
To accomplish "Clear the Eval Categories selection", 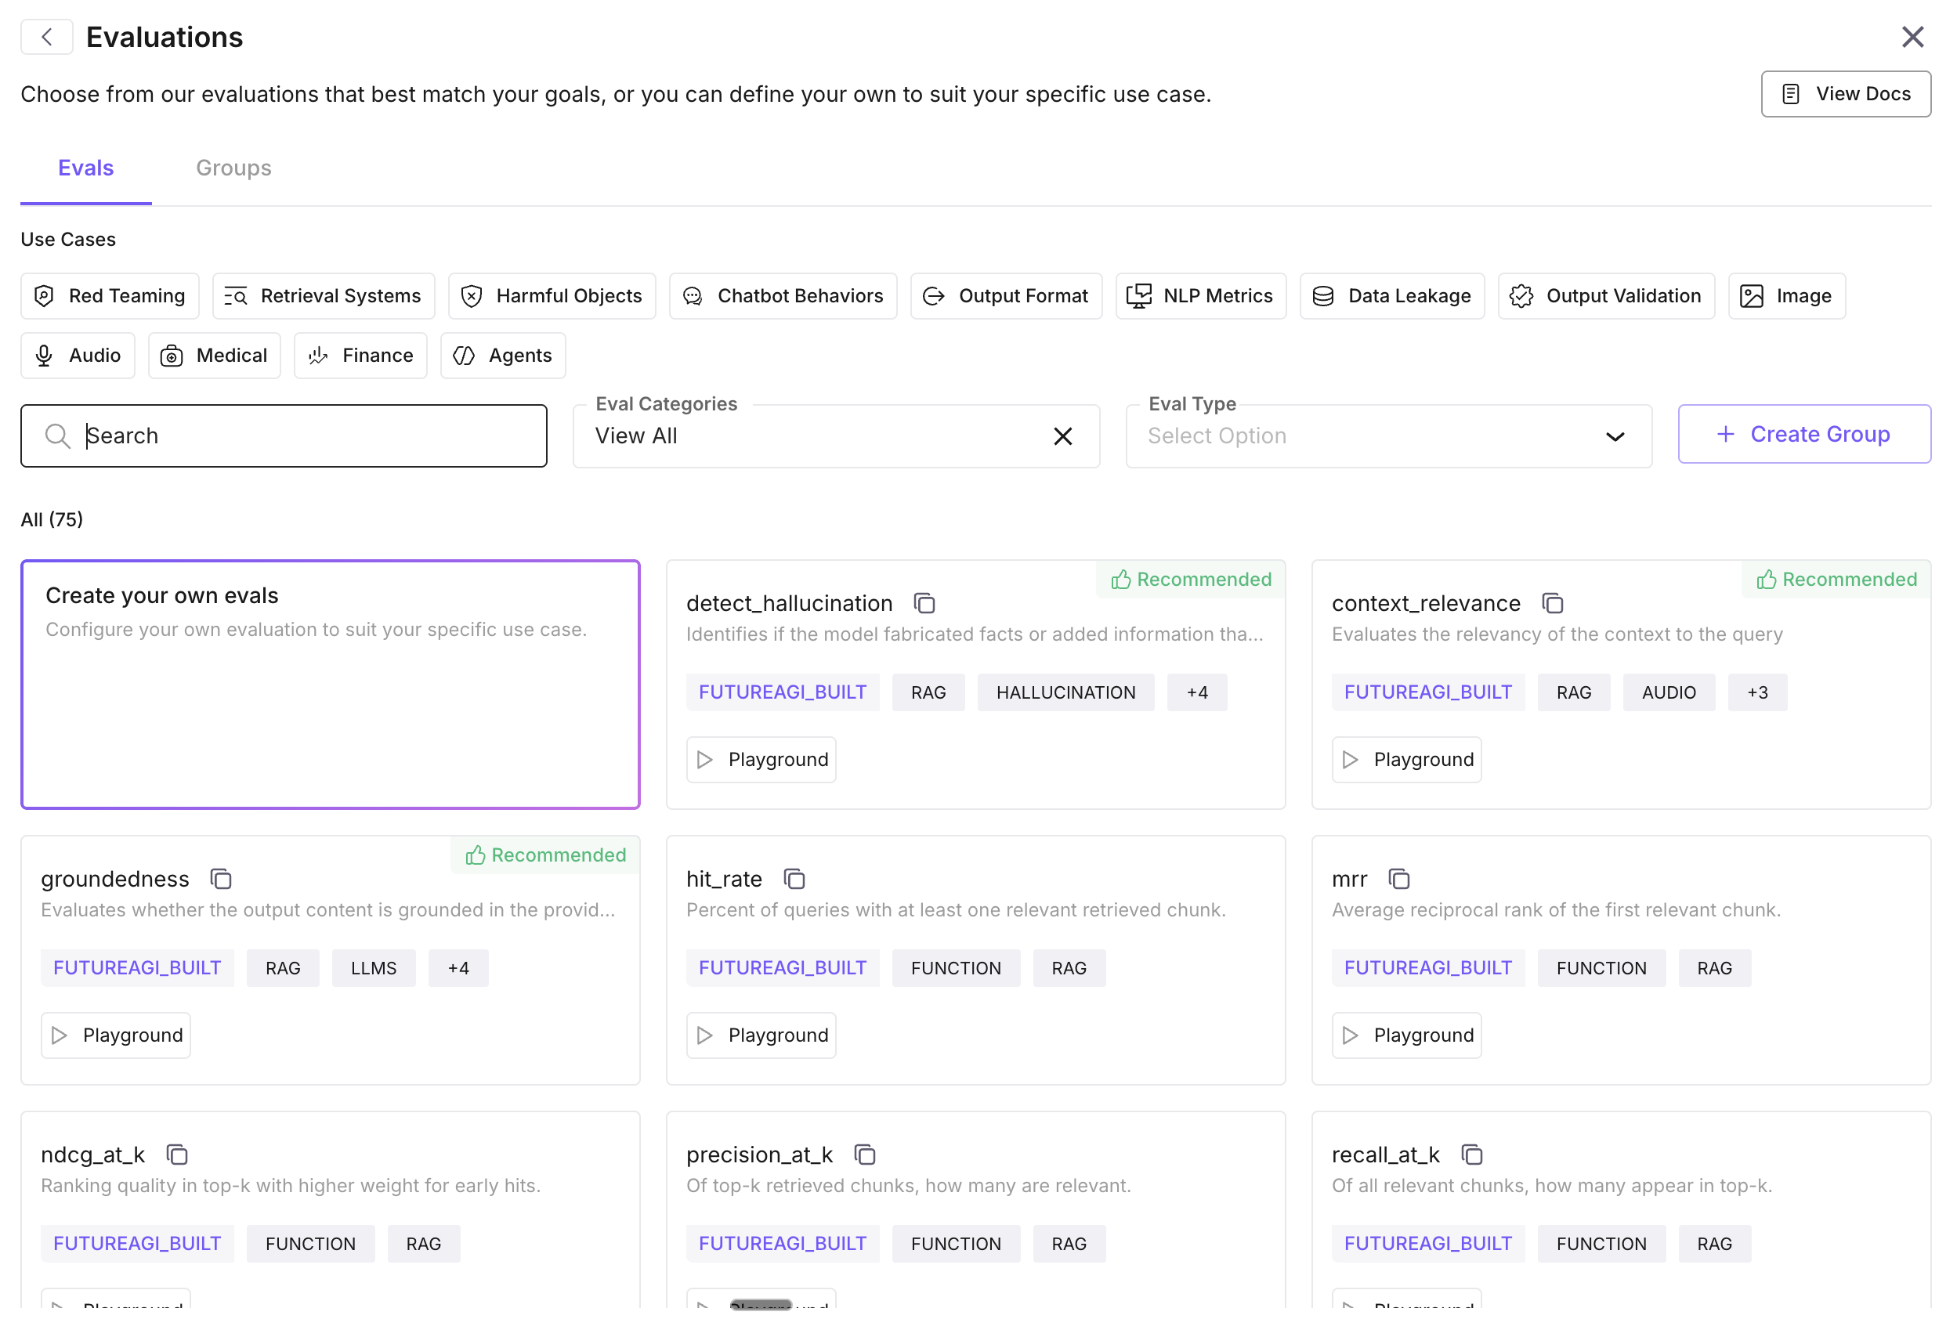I will (x=1063, y=436).
